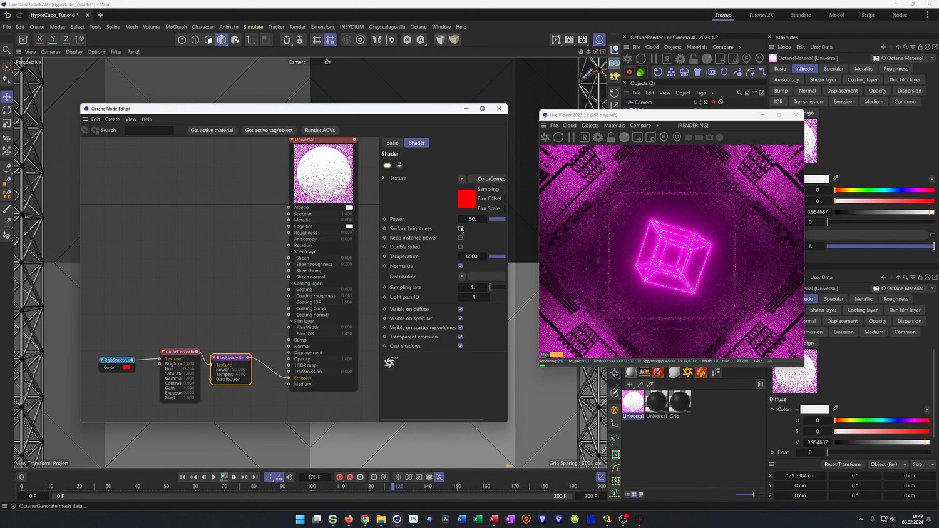Lock the X axis
The width and height of the screenshot is (939, 528).
click(39, 39)
